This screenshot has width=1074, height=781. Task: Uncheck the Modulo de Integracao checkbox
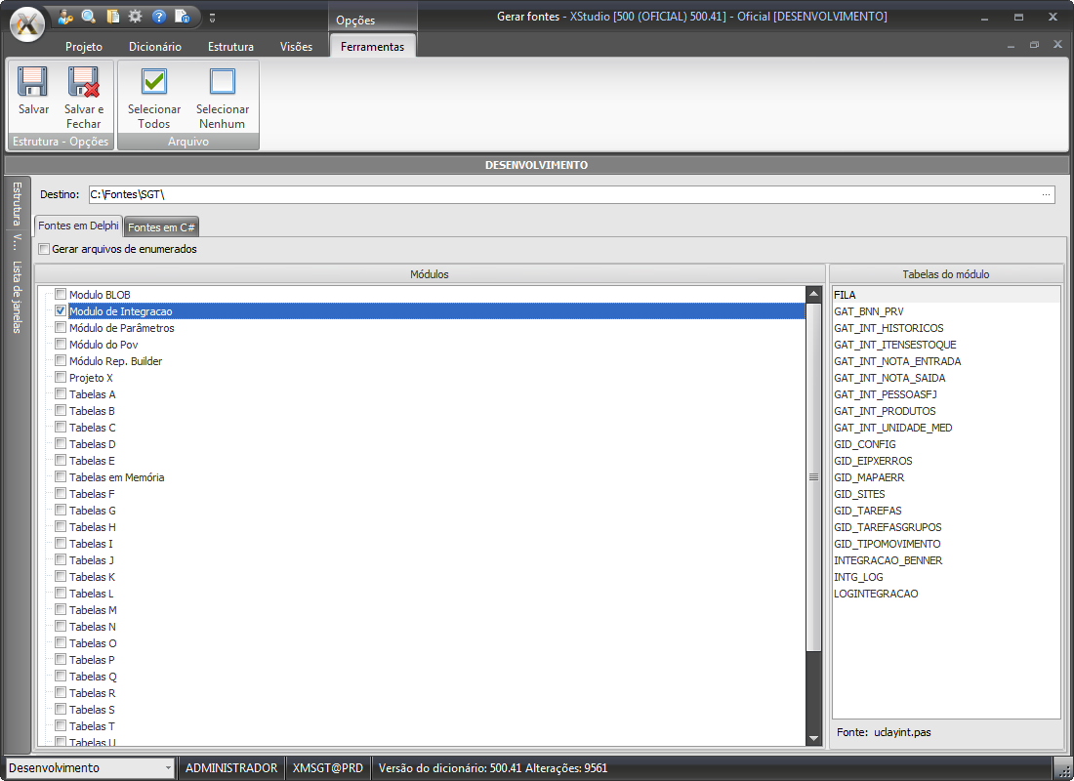tap(61, 311)
